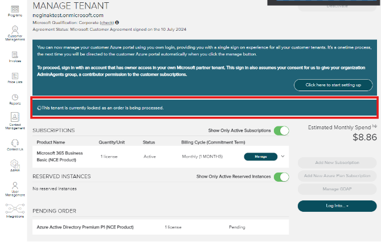Open the Invoices section icon
Screen dimensions: 381x242
click(15, 56)
